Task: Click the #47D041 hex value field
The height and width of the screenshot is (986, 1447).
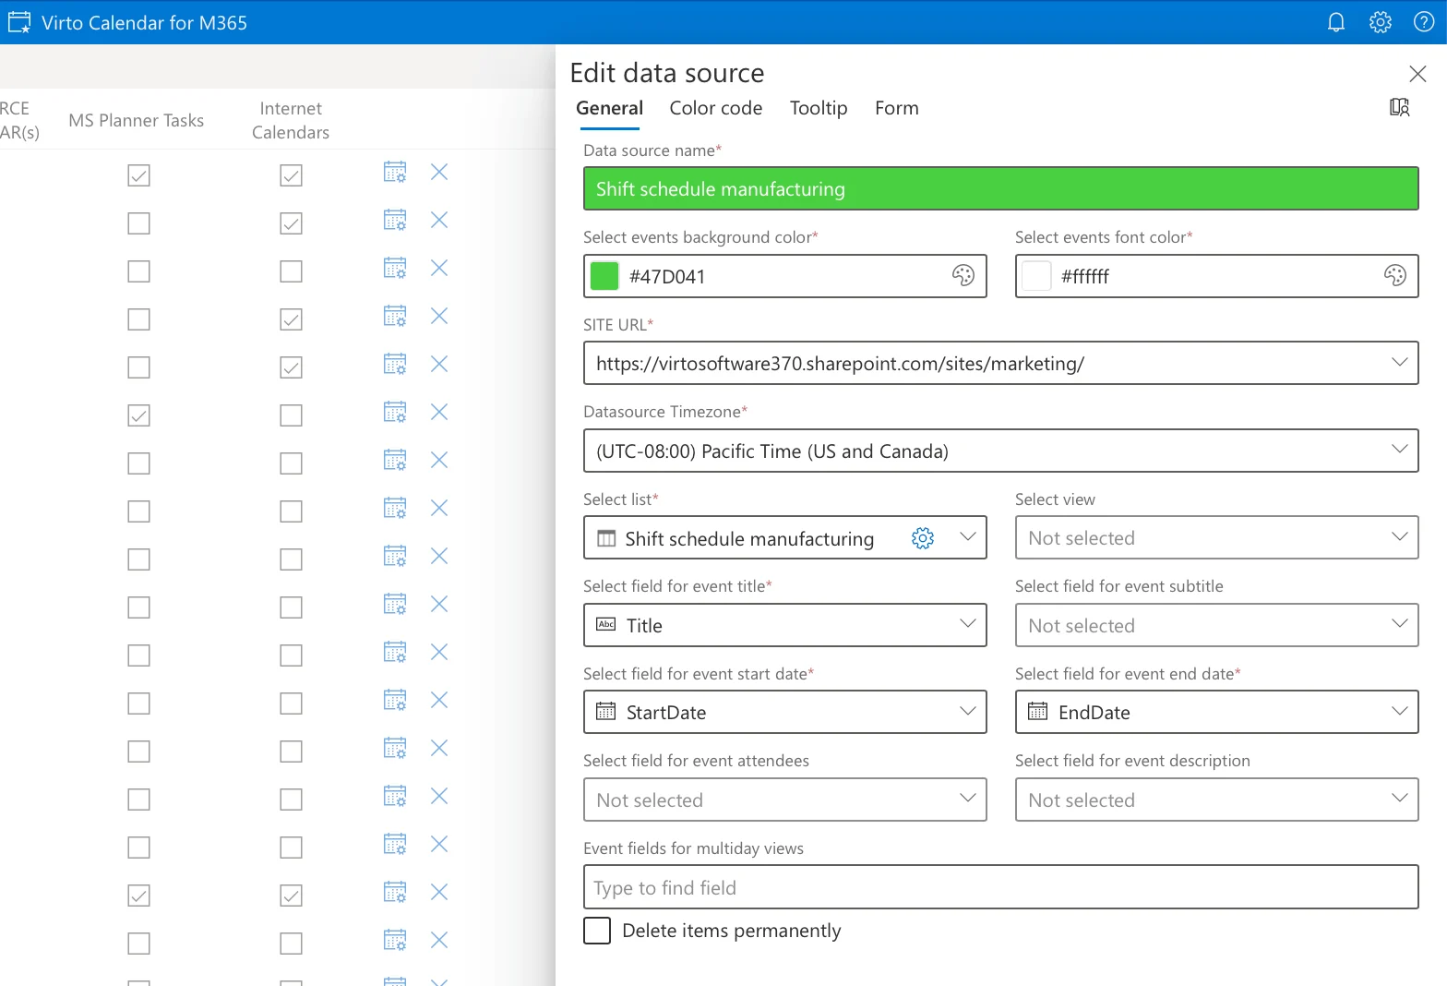Action: pos(784,277)
